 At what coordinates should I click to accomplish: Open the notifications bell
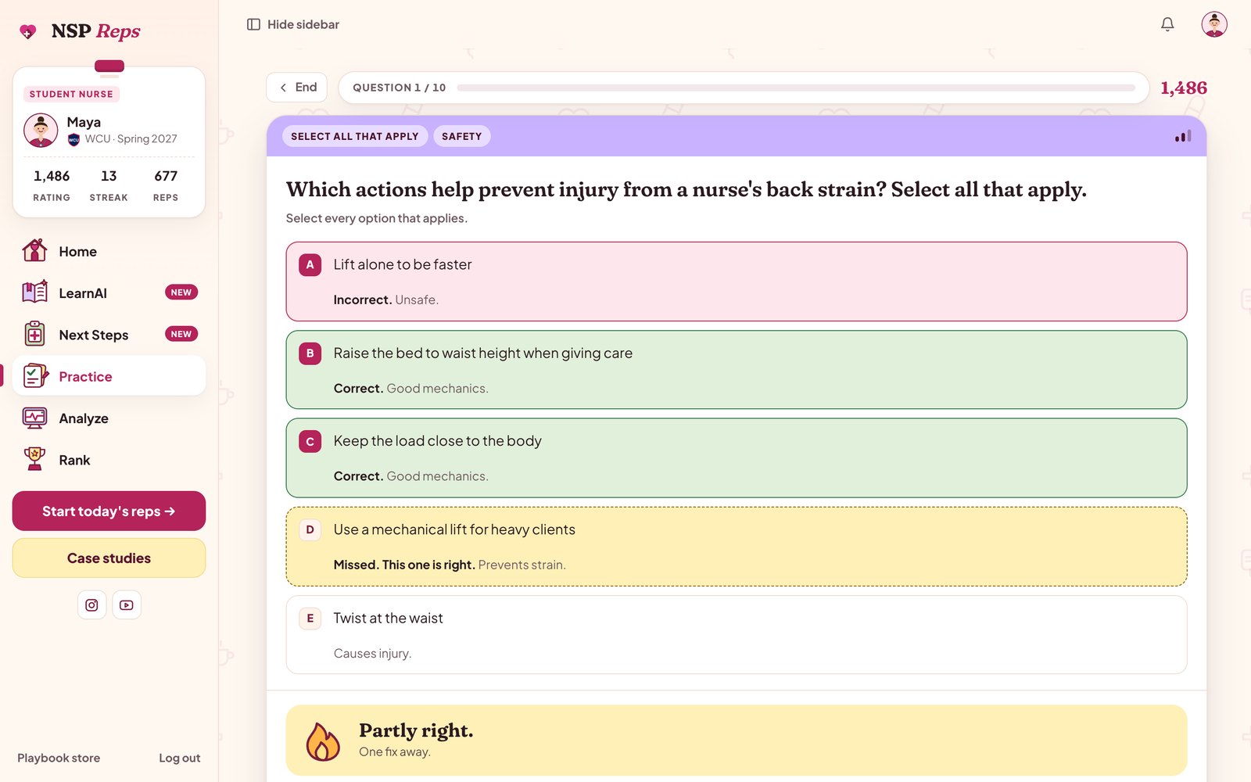click(x=1167, y=24)
